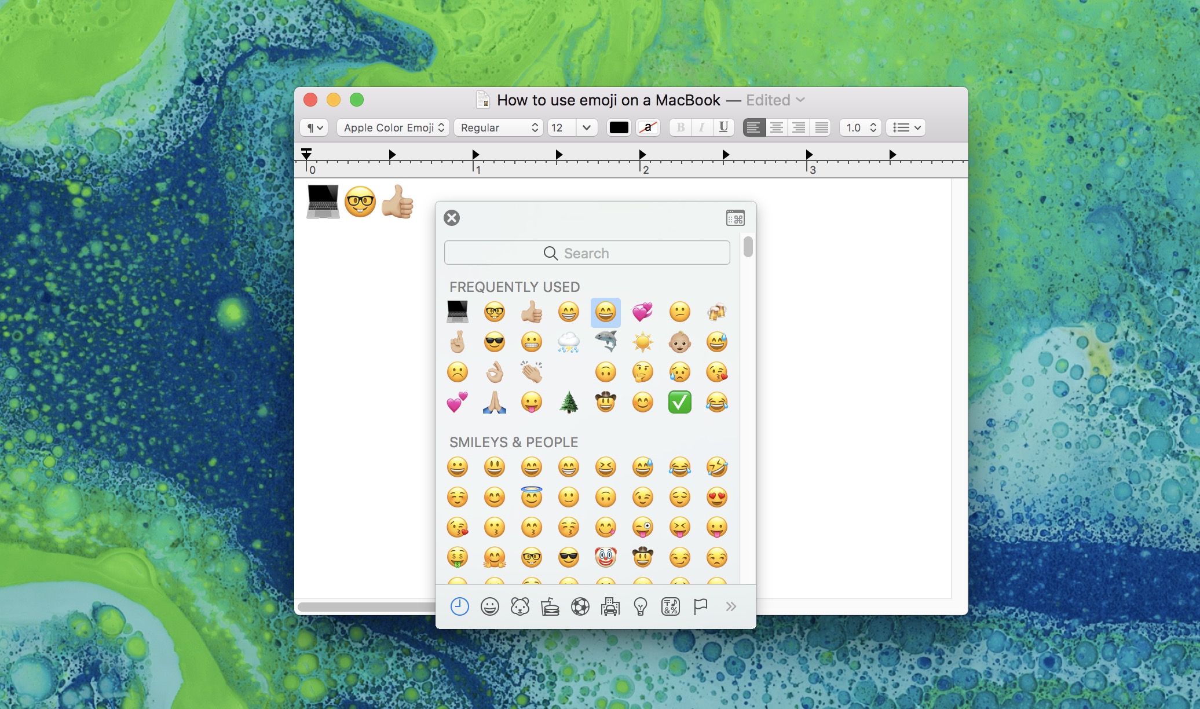Toggle italic formatting
This screenshot has height=709, width=1200.
(702, 127)
